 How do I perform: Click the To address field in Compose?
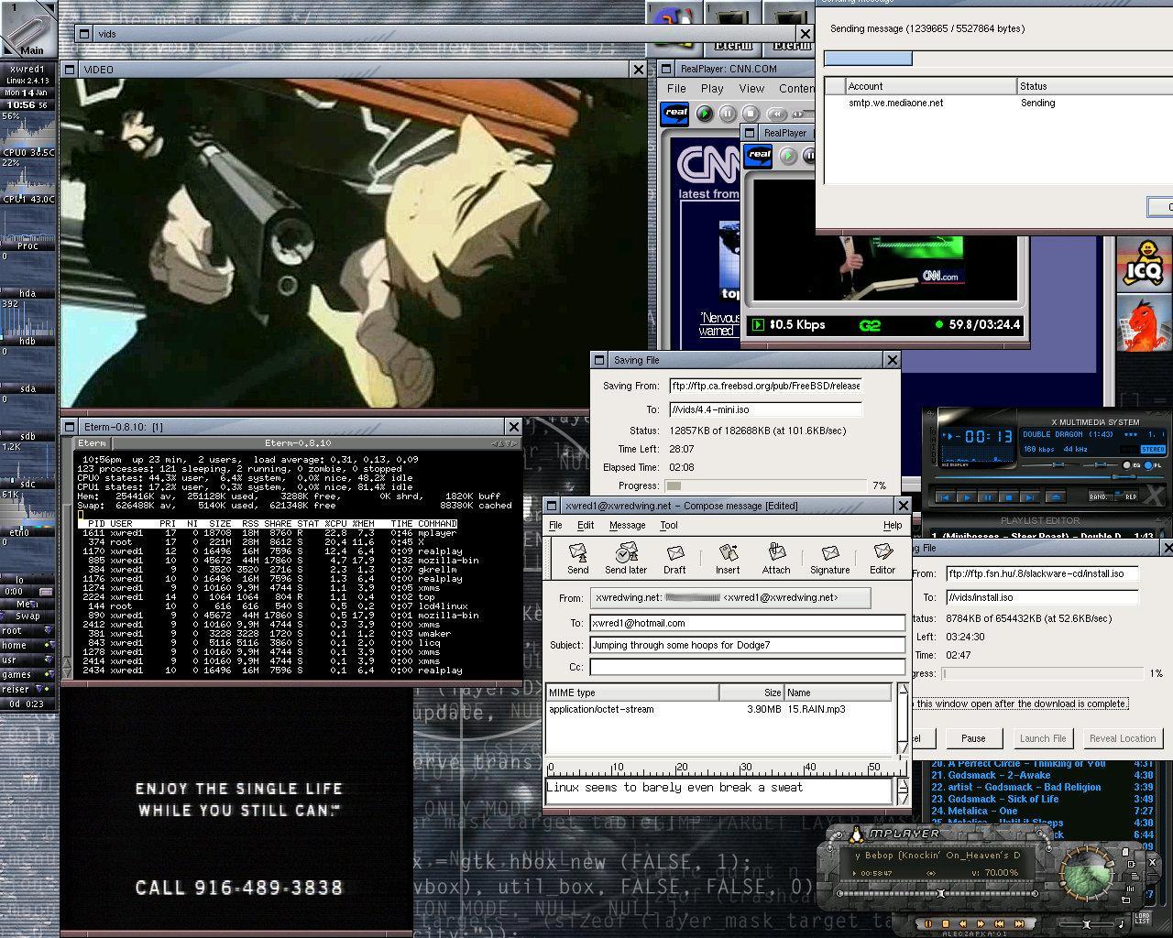click(x=747, y=623)
